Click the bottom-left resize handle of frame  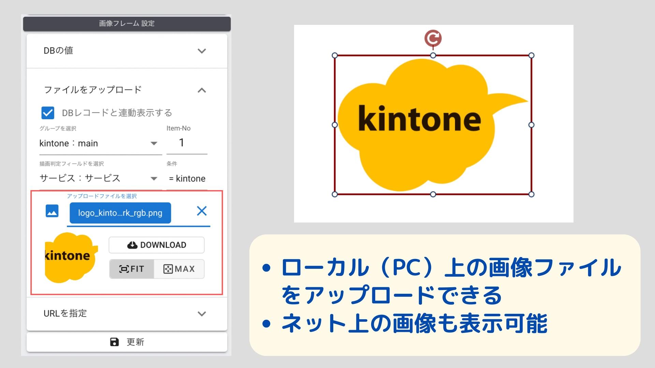coord(335,194)
